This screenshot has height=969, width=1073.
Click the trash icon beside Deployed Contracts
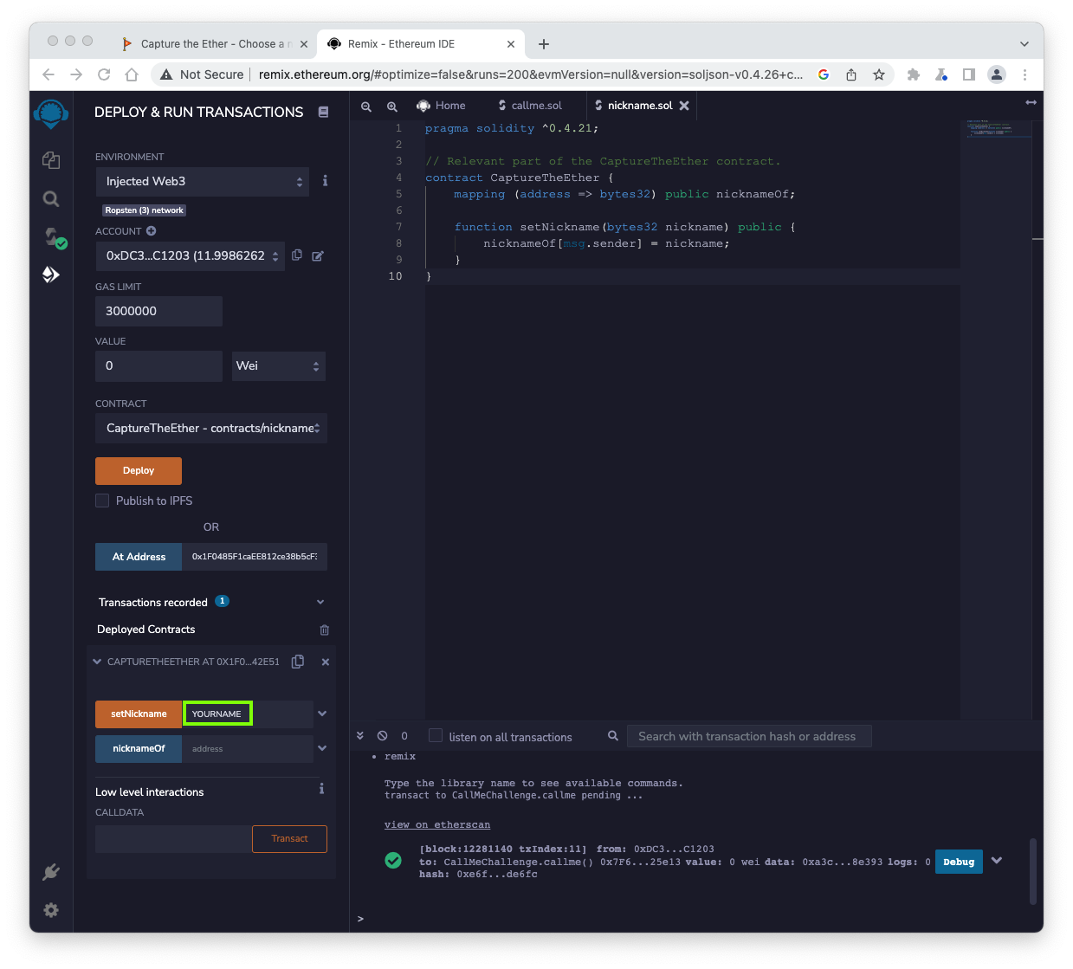click(x=324, y=630)
